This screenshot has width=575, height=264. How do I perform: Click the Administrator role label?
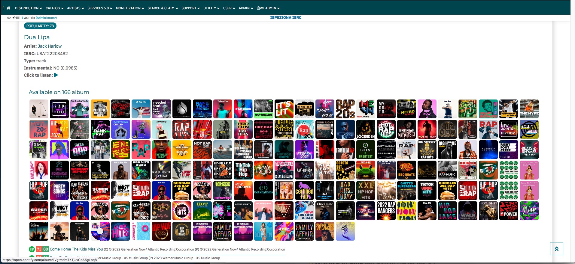[x=46, y=18]
